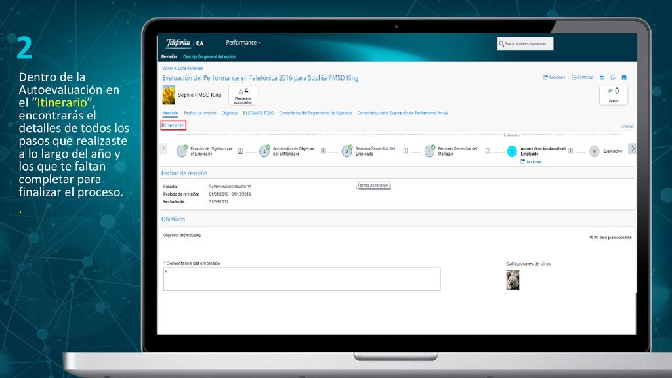
Task: Click the magnifier icon in the search box
Action: (501, 44)
